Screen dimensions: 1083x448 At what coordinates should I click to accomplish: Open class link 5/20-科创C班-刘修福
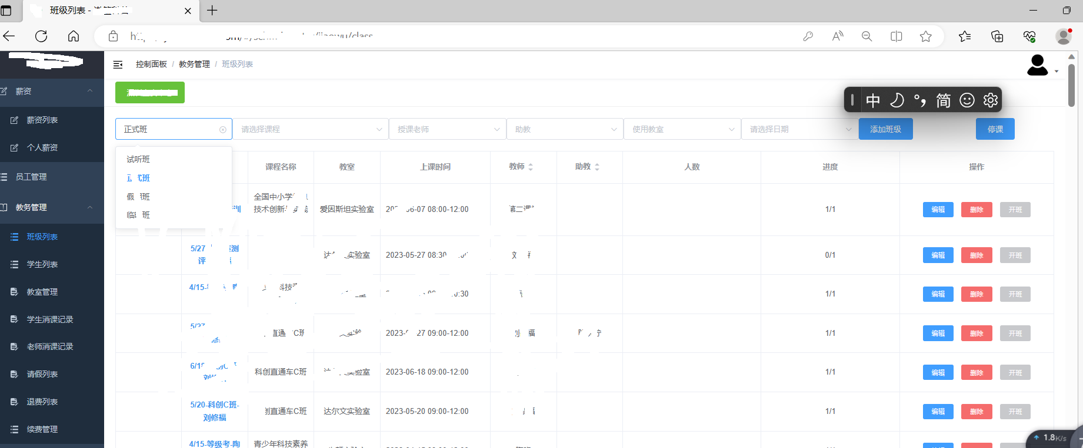[x=215, y=411]
